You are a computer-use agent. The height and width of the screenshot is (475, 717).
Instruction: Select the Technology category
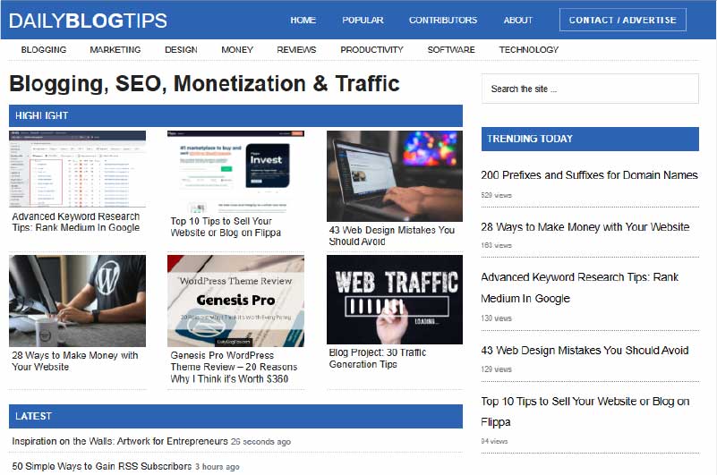529,49
